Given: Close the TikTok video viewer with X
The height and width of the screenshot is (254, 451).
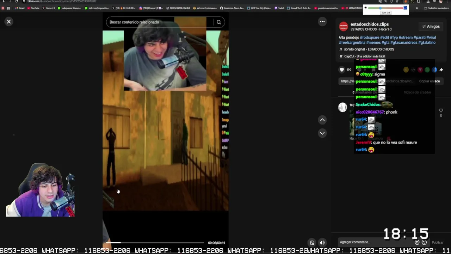Looking at the screenshot, I should [x=9, y=22].
